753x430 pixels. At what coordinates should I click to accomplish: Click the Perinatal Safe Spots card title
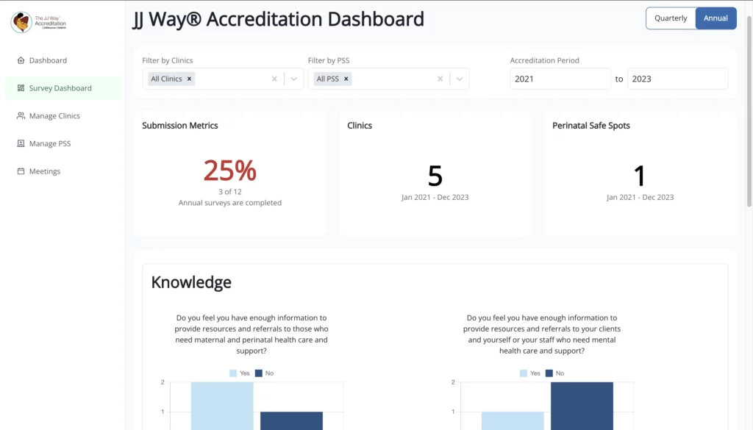tap(591, 125)
